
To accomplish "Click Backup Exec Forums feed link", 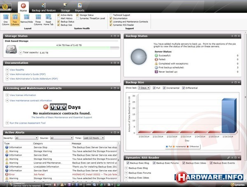I will 140,173.
